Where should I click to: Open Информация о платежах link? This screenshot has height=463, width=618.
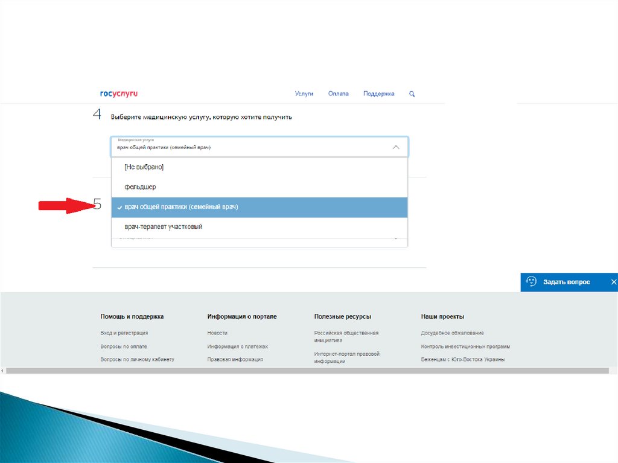[237, 346]
